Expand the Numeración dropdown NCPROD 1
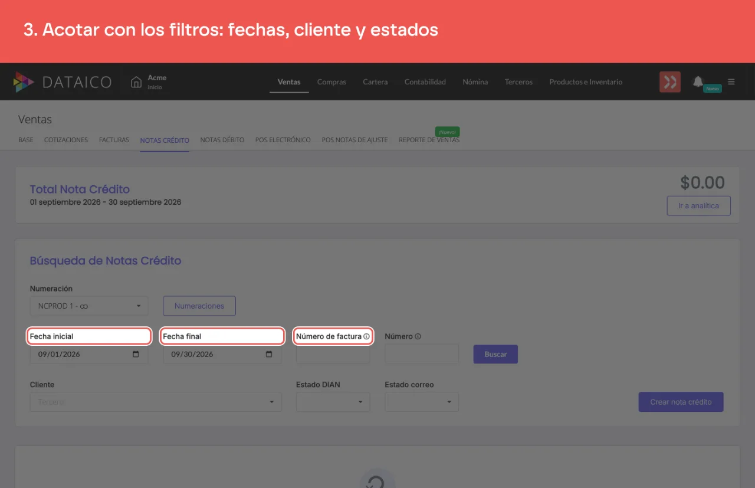 coord(89,306)
